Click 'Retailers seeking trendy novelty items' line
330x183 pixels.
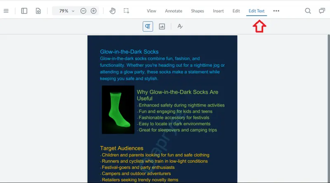click(139, 180)
